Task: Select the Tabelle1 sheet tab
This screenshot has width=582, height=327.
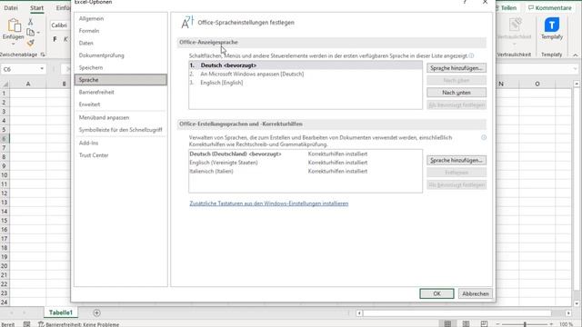Action: [61, 312]
